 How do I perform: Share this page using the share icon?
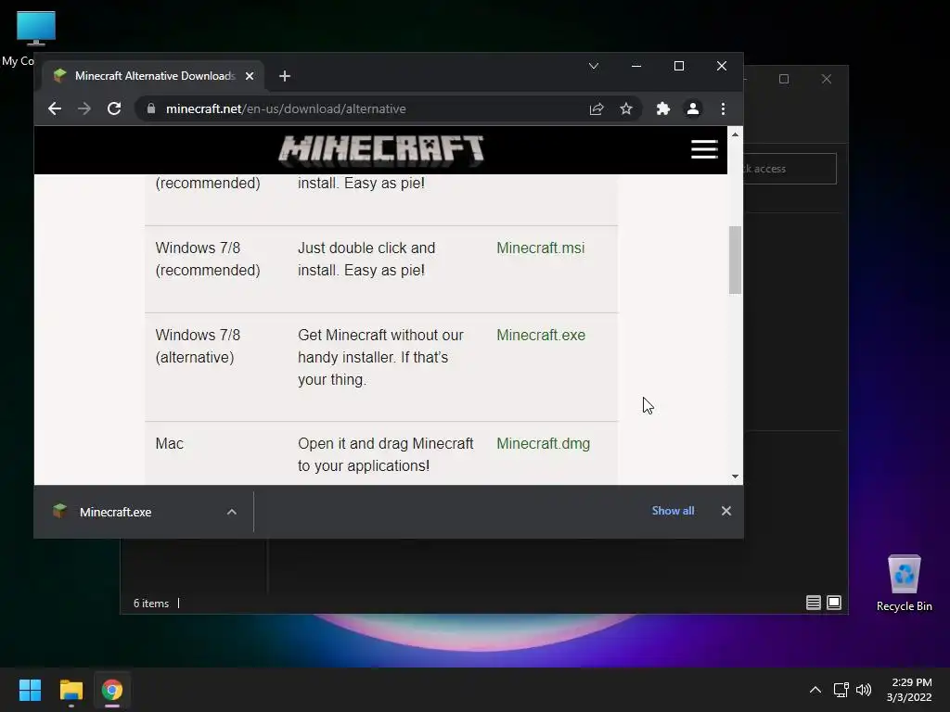tap(597, 109)
